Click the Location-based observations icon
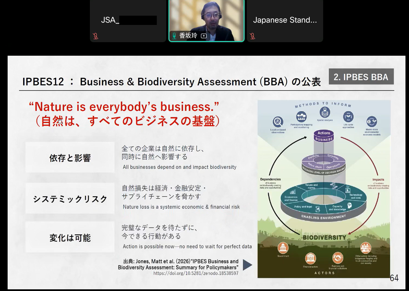Viewport: 409px width, 291px height. [278, 122]
